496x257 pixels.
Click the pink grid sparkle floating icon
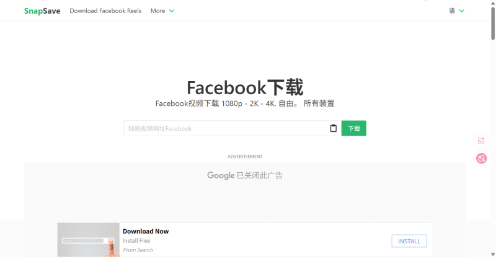click(481, 141)
